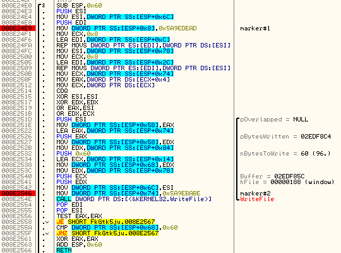
Task: Select the SUB ESP,0x60 instruction
Action: coord(79,6)
